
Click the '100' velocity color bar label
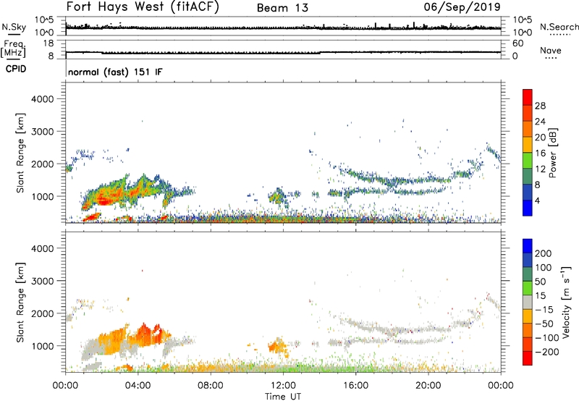click(544, 268)
